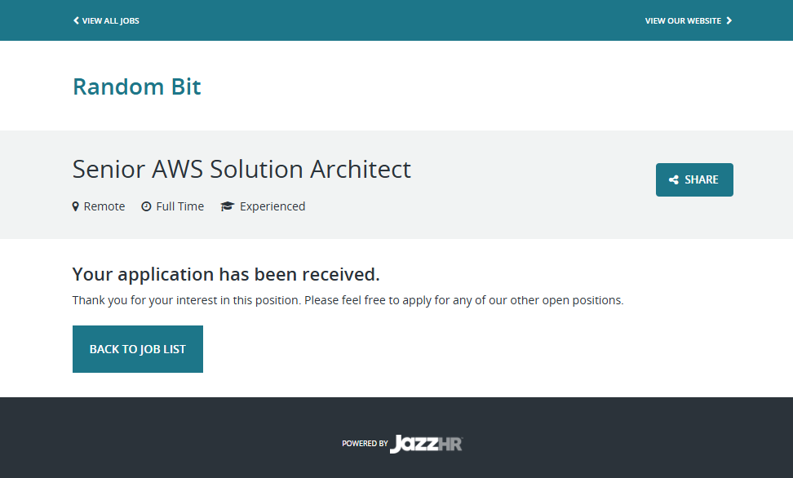Click the Full Time job type label
The image size is (793, 478).
click(x=179, y=206)
